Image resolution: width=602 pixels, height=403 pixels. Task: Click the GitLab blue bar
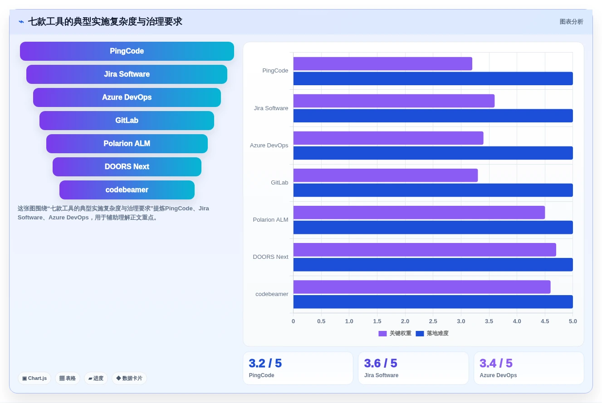pyautogui.click(x=433, y=190)
